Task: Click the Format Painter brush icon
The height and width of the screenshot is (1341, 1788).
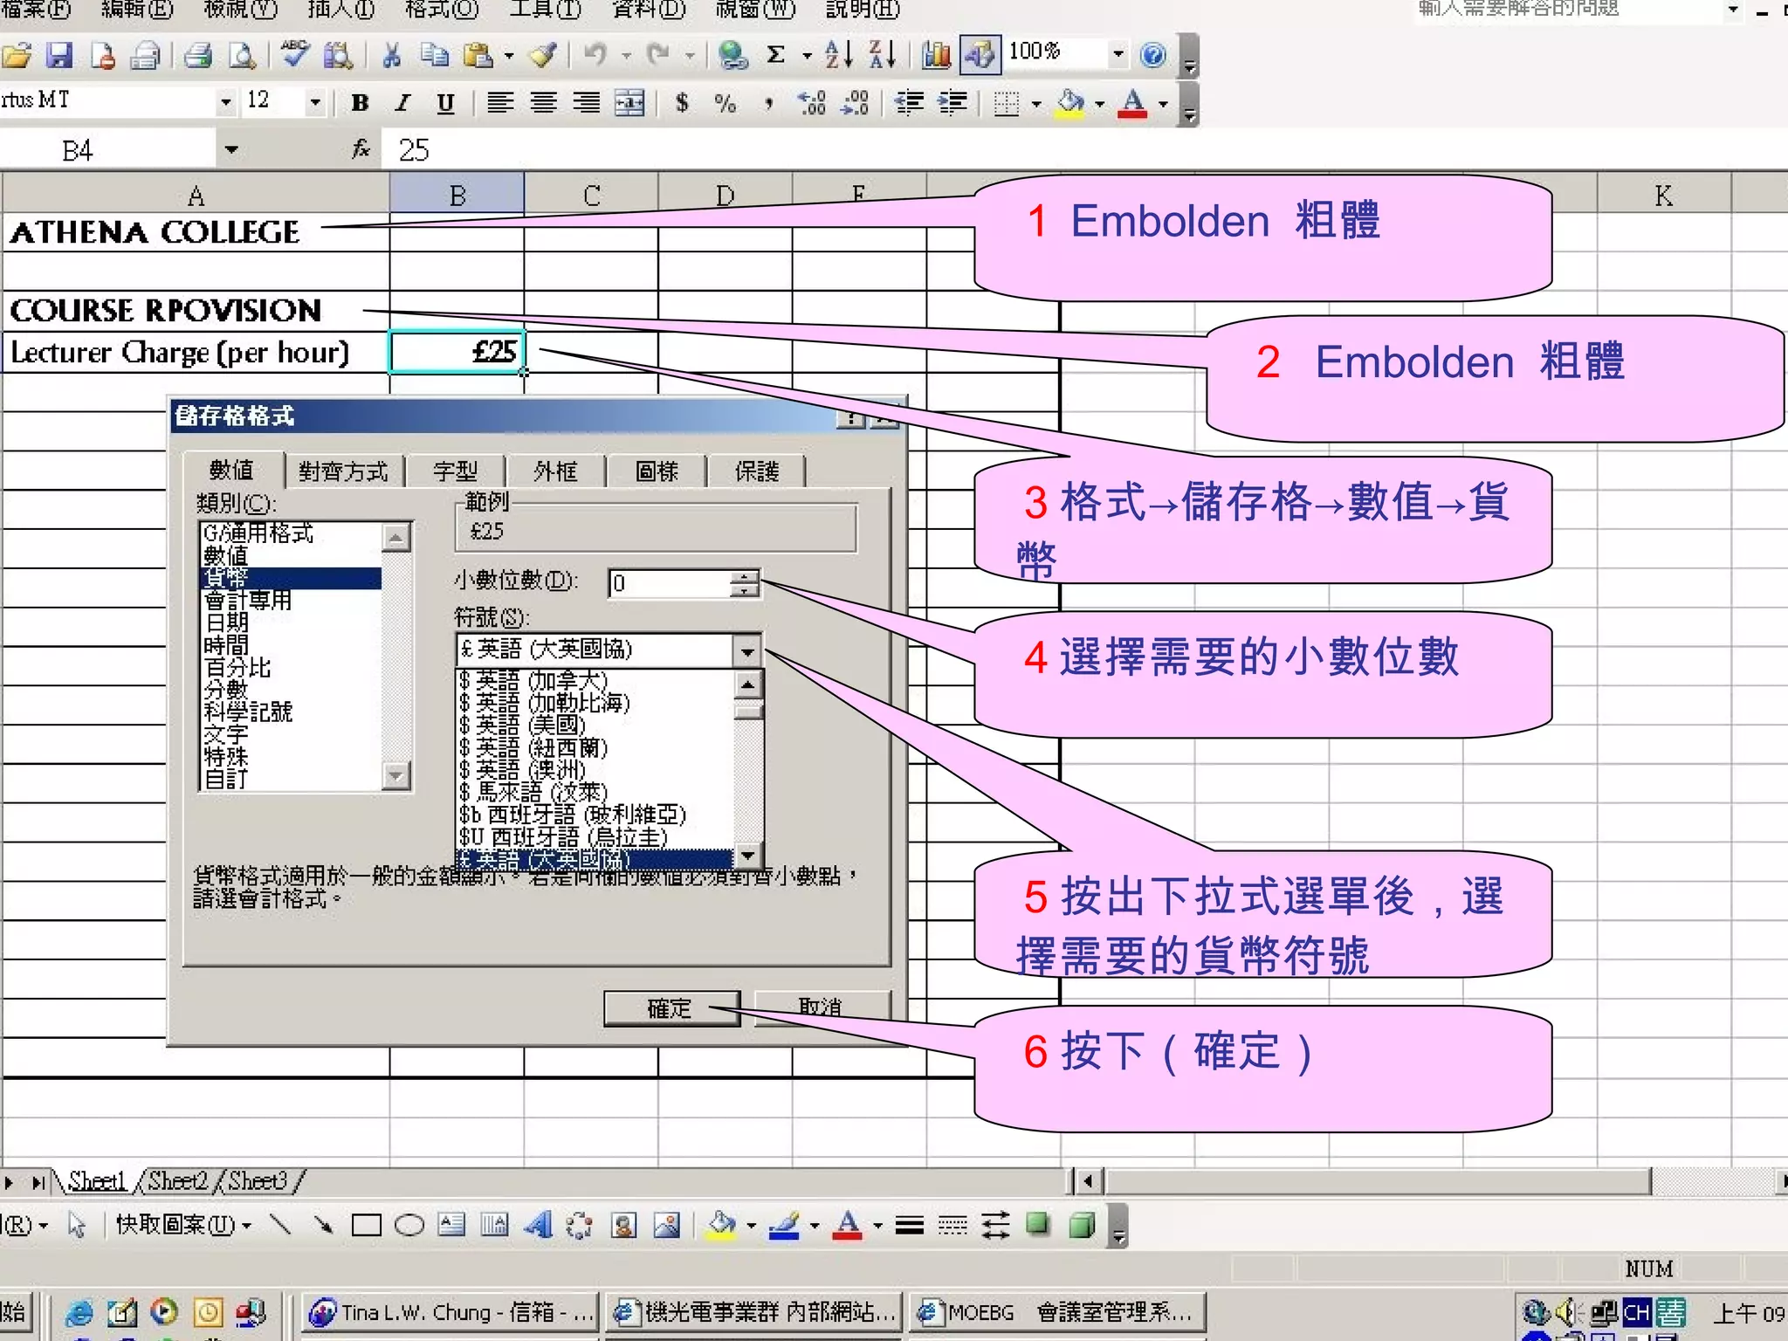Action: pyautogui.click(x=542, y=56)
